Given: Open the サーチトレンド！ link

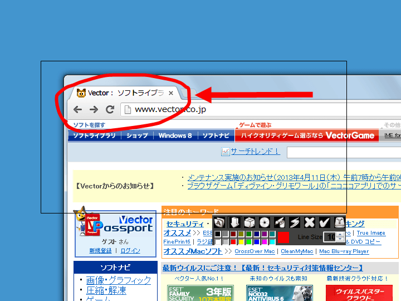Looking at the screenshot, I should (x=255, y=151).
